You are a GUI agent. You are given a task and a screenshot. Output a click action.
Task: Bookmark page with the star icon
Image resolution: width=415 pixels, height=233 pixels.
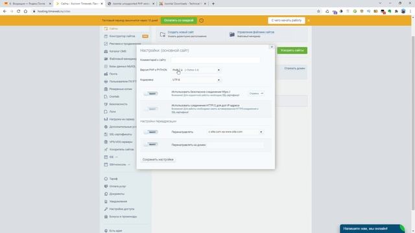point(318,12)
